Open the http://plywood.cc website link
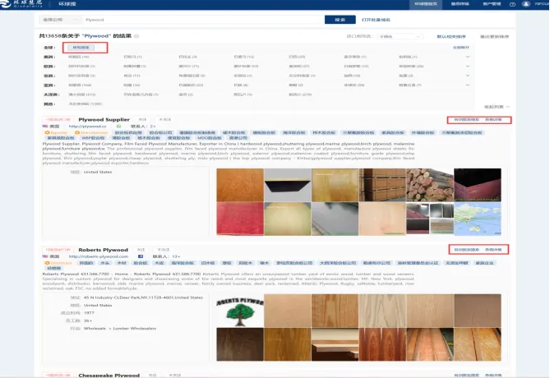The image size is (550, 378). click(x=88, y=127)
